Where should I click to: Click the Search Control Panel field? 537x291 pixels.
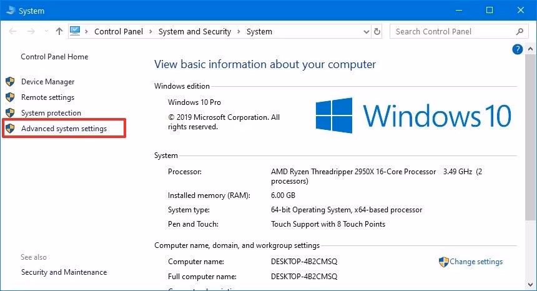coord(453,31)
